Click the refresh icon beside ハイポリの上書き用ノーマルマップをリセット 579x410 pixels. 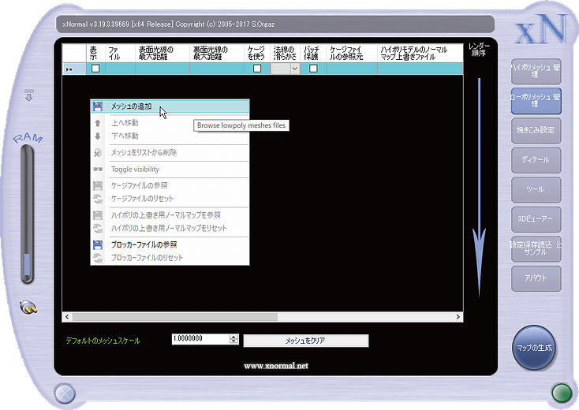click(x=98, y=228)
